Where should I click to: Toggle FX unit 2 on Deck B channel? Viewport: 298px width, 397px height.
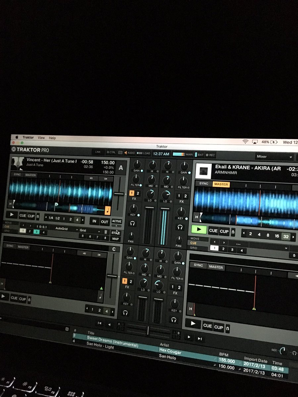click(x=185, y=196)
